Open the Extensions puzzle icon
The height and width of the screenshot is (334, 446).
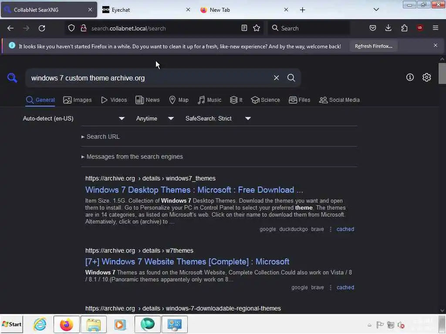pyautogui.click(x=404, y=28)
